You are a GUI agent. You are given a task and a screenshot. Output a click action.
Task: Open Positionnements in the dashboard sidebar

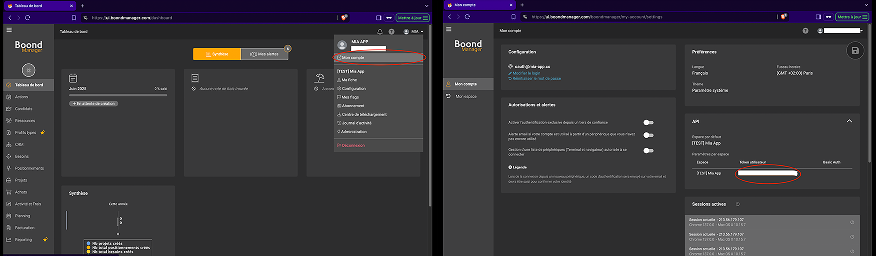coord(29,168)
